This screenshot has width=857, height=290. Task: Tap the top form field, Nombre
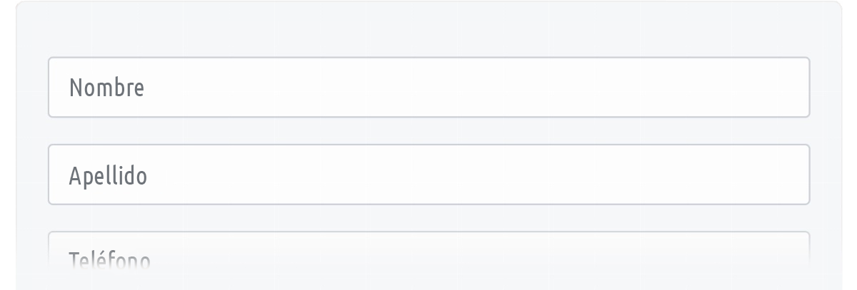pyautogui.click(x=428, y=87)
